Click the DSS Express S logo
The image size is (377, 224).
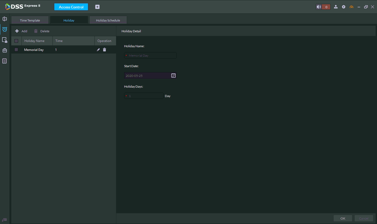(x=23, y=7)
